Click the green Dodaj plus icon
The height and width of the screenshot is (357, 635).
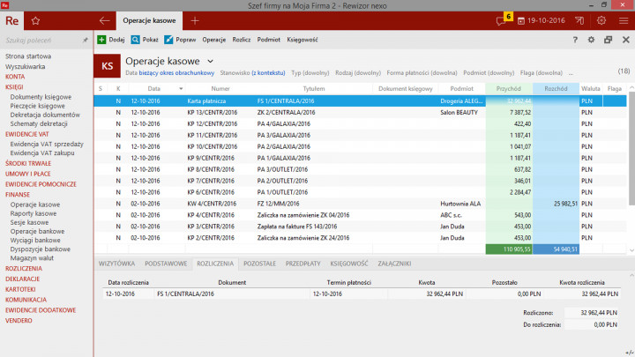(x=101, y=40)
